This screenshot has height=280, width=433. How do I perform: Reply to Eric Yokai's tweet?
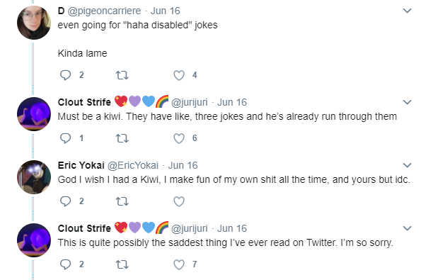pos(66,201)
